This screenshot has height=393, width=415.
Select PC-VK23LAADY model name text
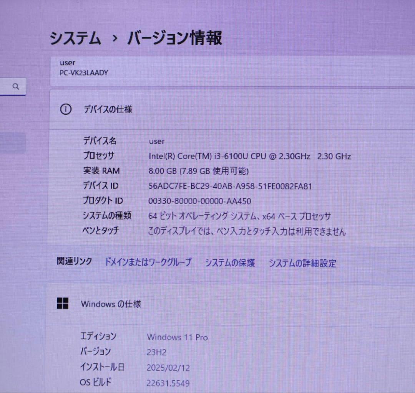click(x=84, y=73)
